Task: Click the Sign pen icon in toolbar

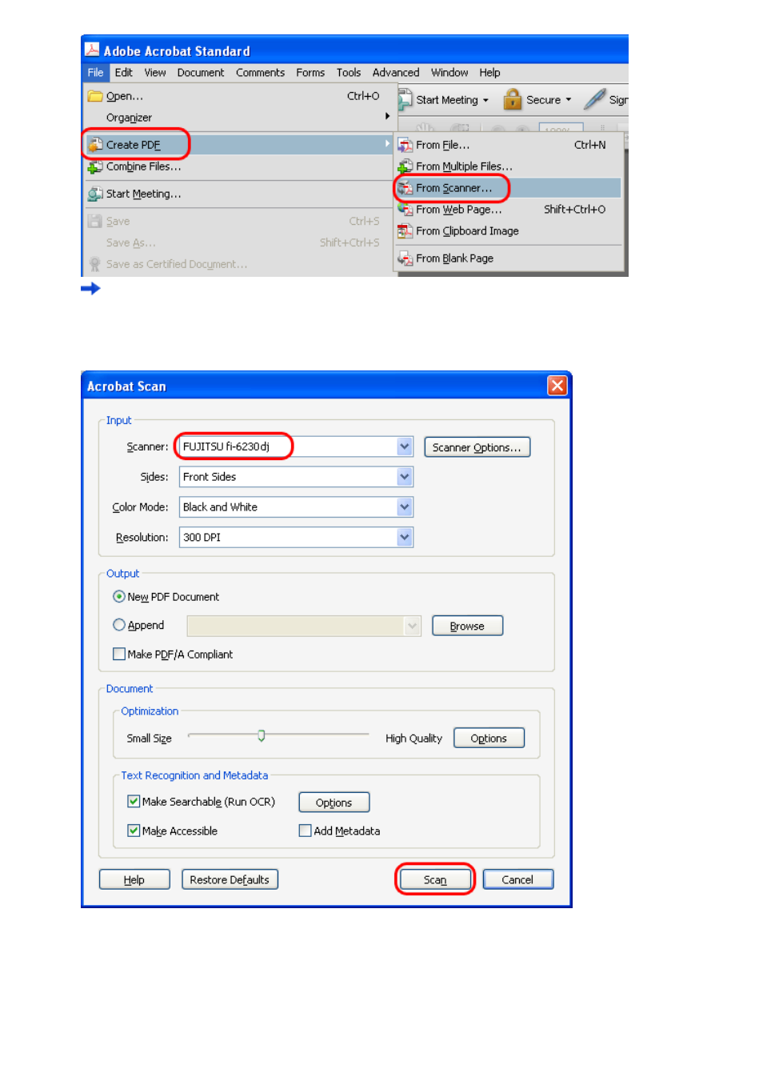Action: [595, 99]
